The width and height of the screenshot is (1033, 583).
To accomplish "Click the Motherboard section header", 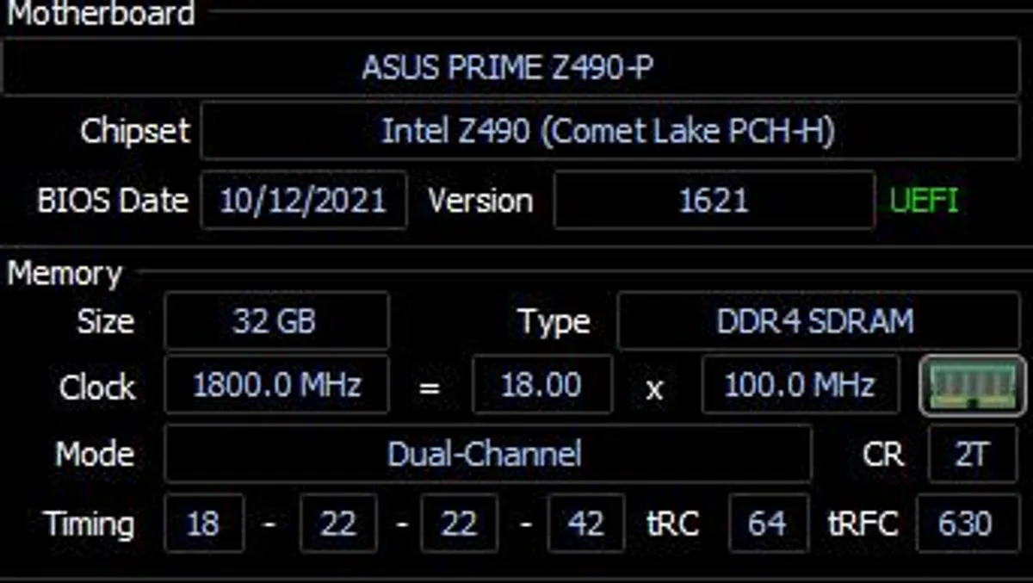I will 99,13.
